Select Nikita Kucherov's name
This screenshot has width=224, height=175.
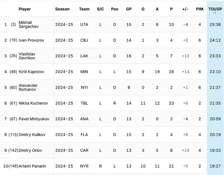33,103
